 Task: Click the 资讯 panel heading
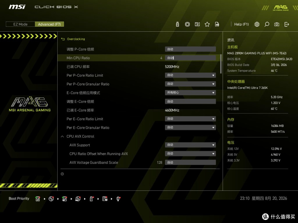tap(231, 40)
